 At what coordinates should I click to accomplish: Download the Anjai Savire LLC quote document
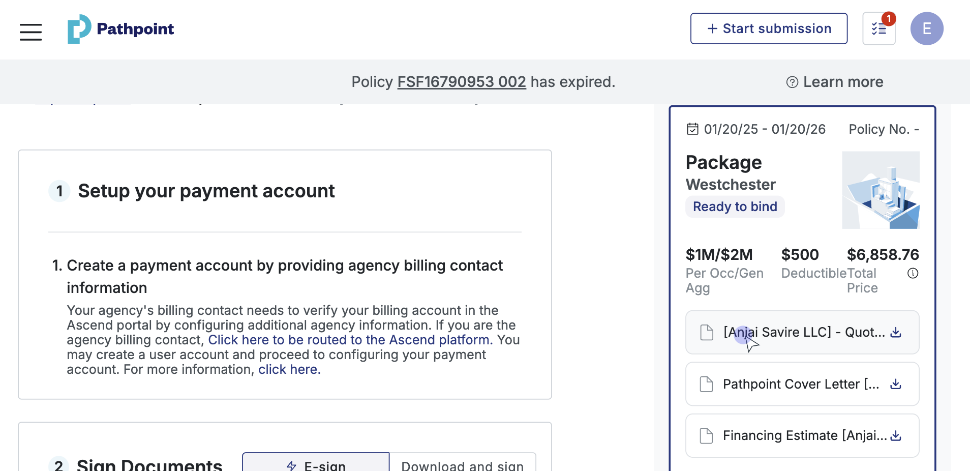pos(896,333)
